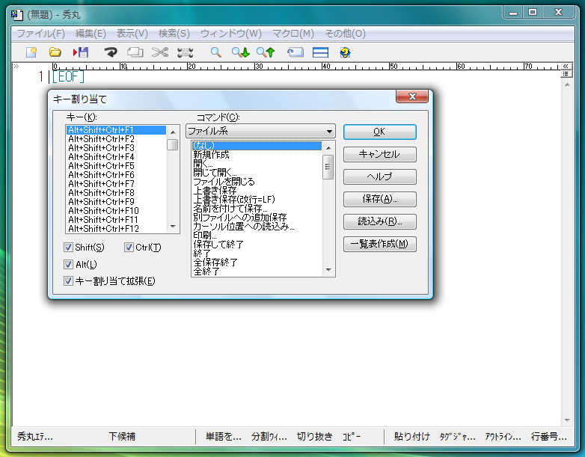Screen dimensions: 585x457
Task: Open the 編集(E) menu
Action: pos(91,34)
